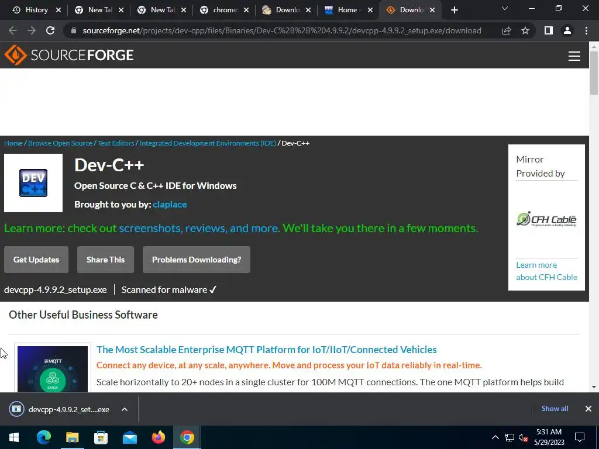Click scrollbar down arrow
Screen dimensions: 599x449
pyautogui.click(x=594, y=387)
